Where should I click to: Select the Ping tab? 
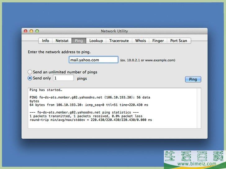(x=79, y=41)
